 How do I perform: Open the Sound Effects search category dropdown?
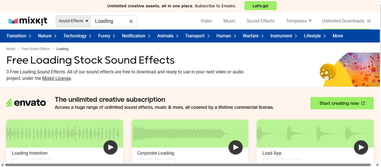73,21
